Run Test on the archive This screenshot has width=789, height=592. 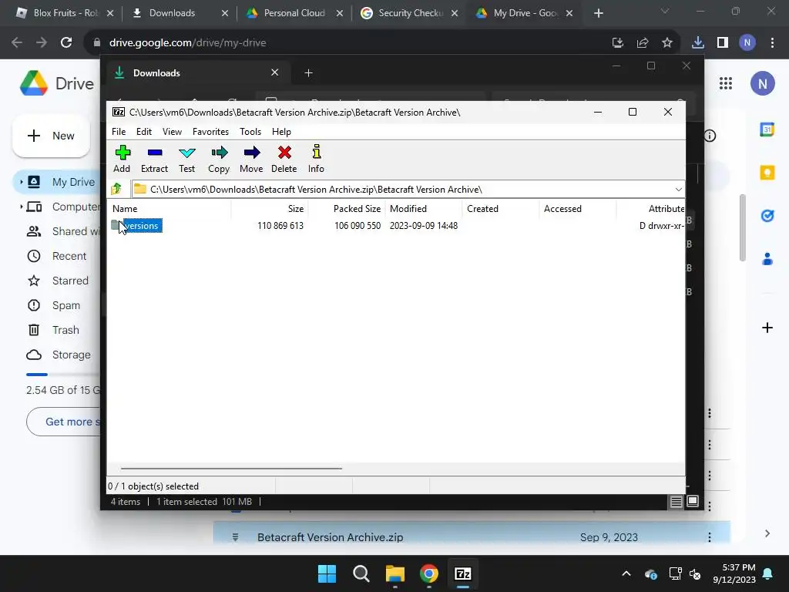(x=186, y=159)
